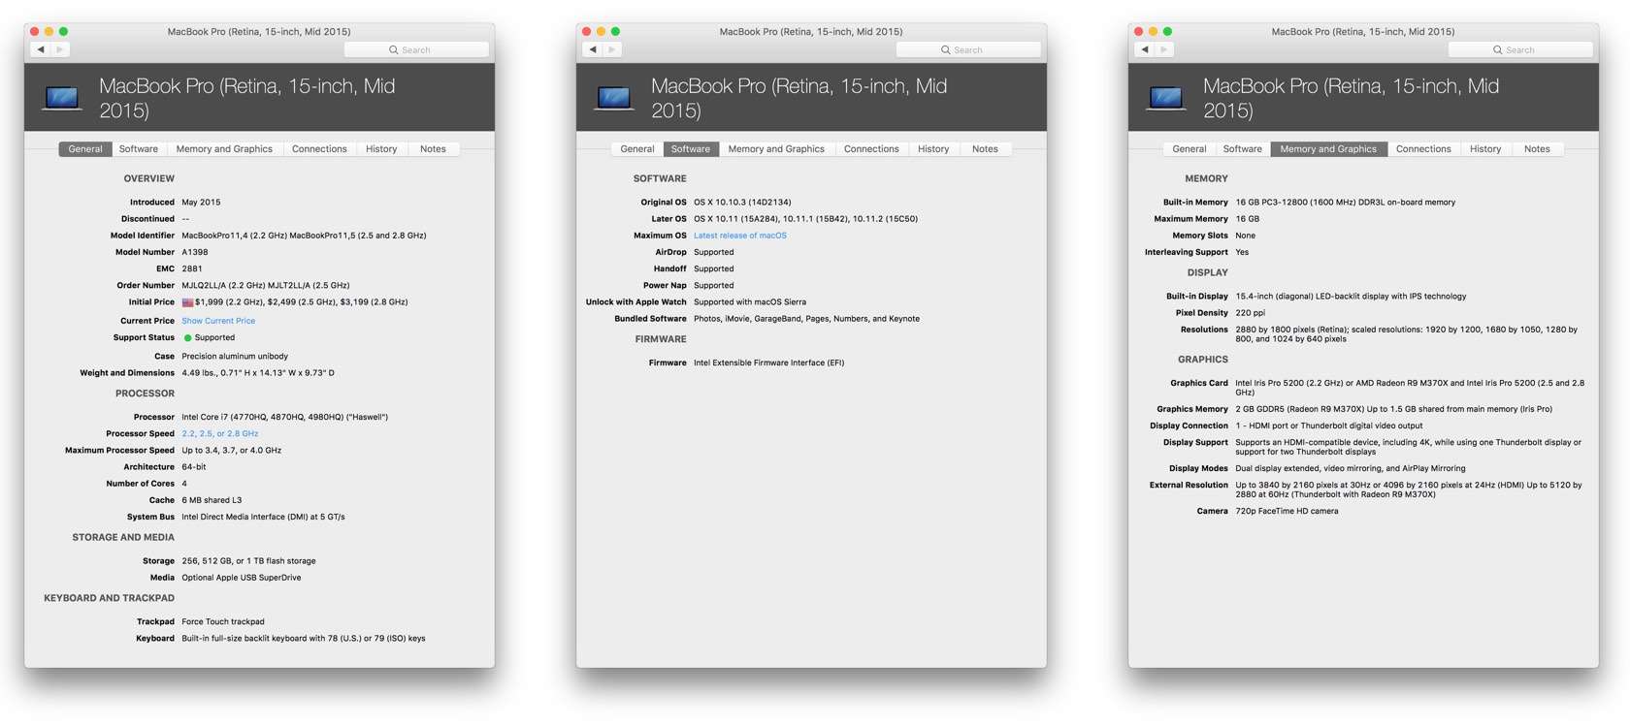Select the Bundled Software list of apps
This screenshot has height=726, width=1630.
807,319
